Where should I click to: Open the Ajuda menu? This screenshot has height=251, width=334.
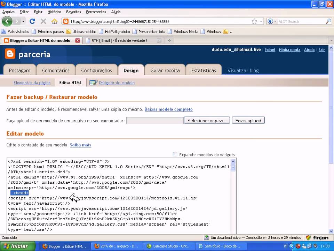(x=116, y=12)
